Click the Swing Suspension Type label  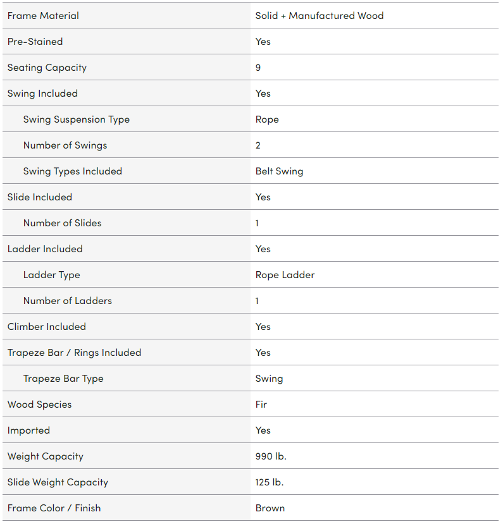(x=77, y=119)
